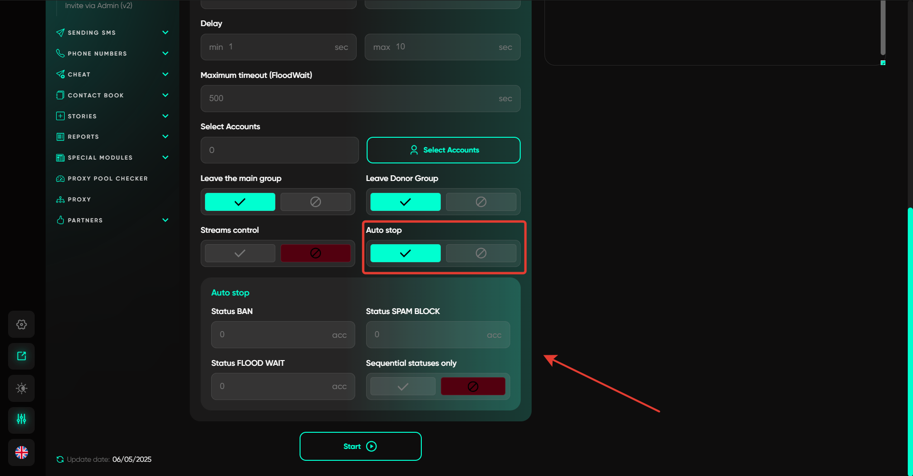Viewport: 913px width, 476px height.
Task: Enable Sequential statuses only checkmark option
Action: tap(403, 387)
